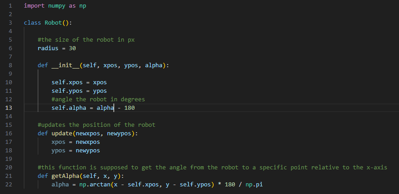The width and height of the screenshot is (399, 194).
Task: Click the '__init__' method name
Action: tap(65, 65)
